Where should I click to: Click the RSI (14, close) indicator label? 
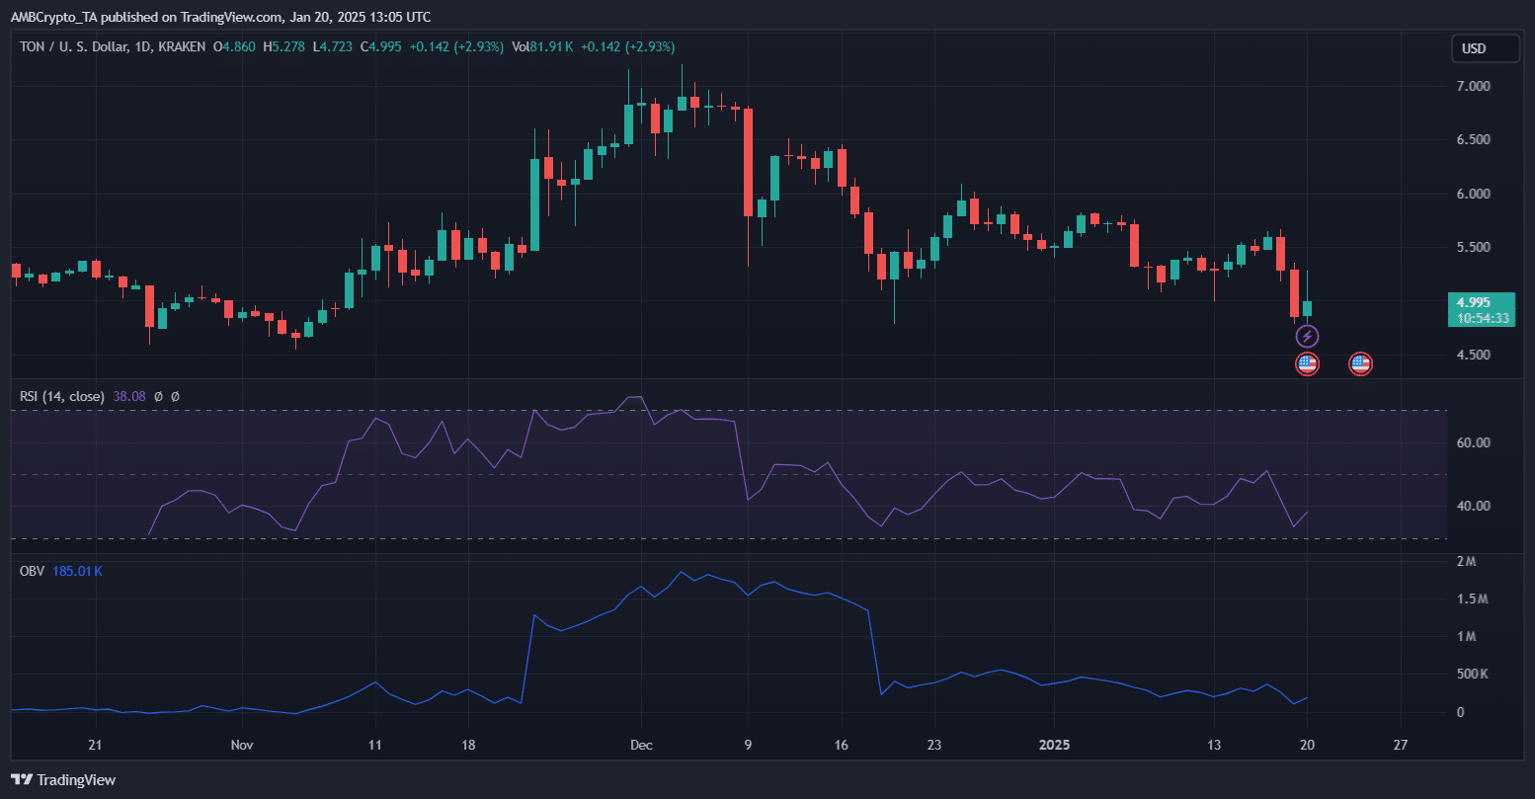[61, 396]
